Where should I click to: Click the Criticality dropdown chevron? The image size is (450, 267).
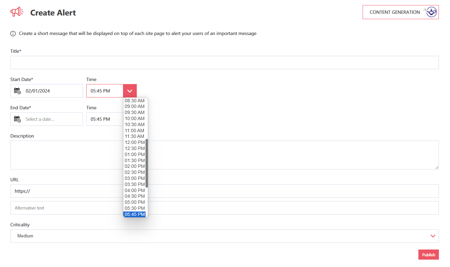coord(433,236)
